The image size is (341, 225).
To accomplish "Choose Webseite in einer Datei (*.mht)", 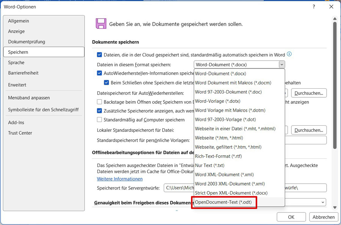I will pos(239,128).
